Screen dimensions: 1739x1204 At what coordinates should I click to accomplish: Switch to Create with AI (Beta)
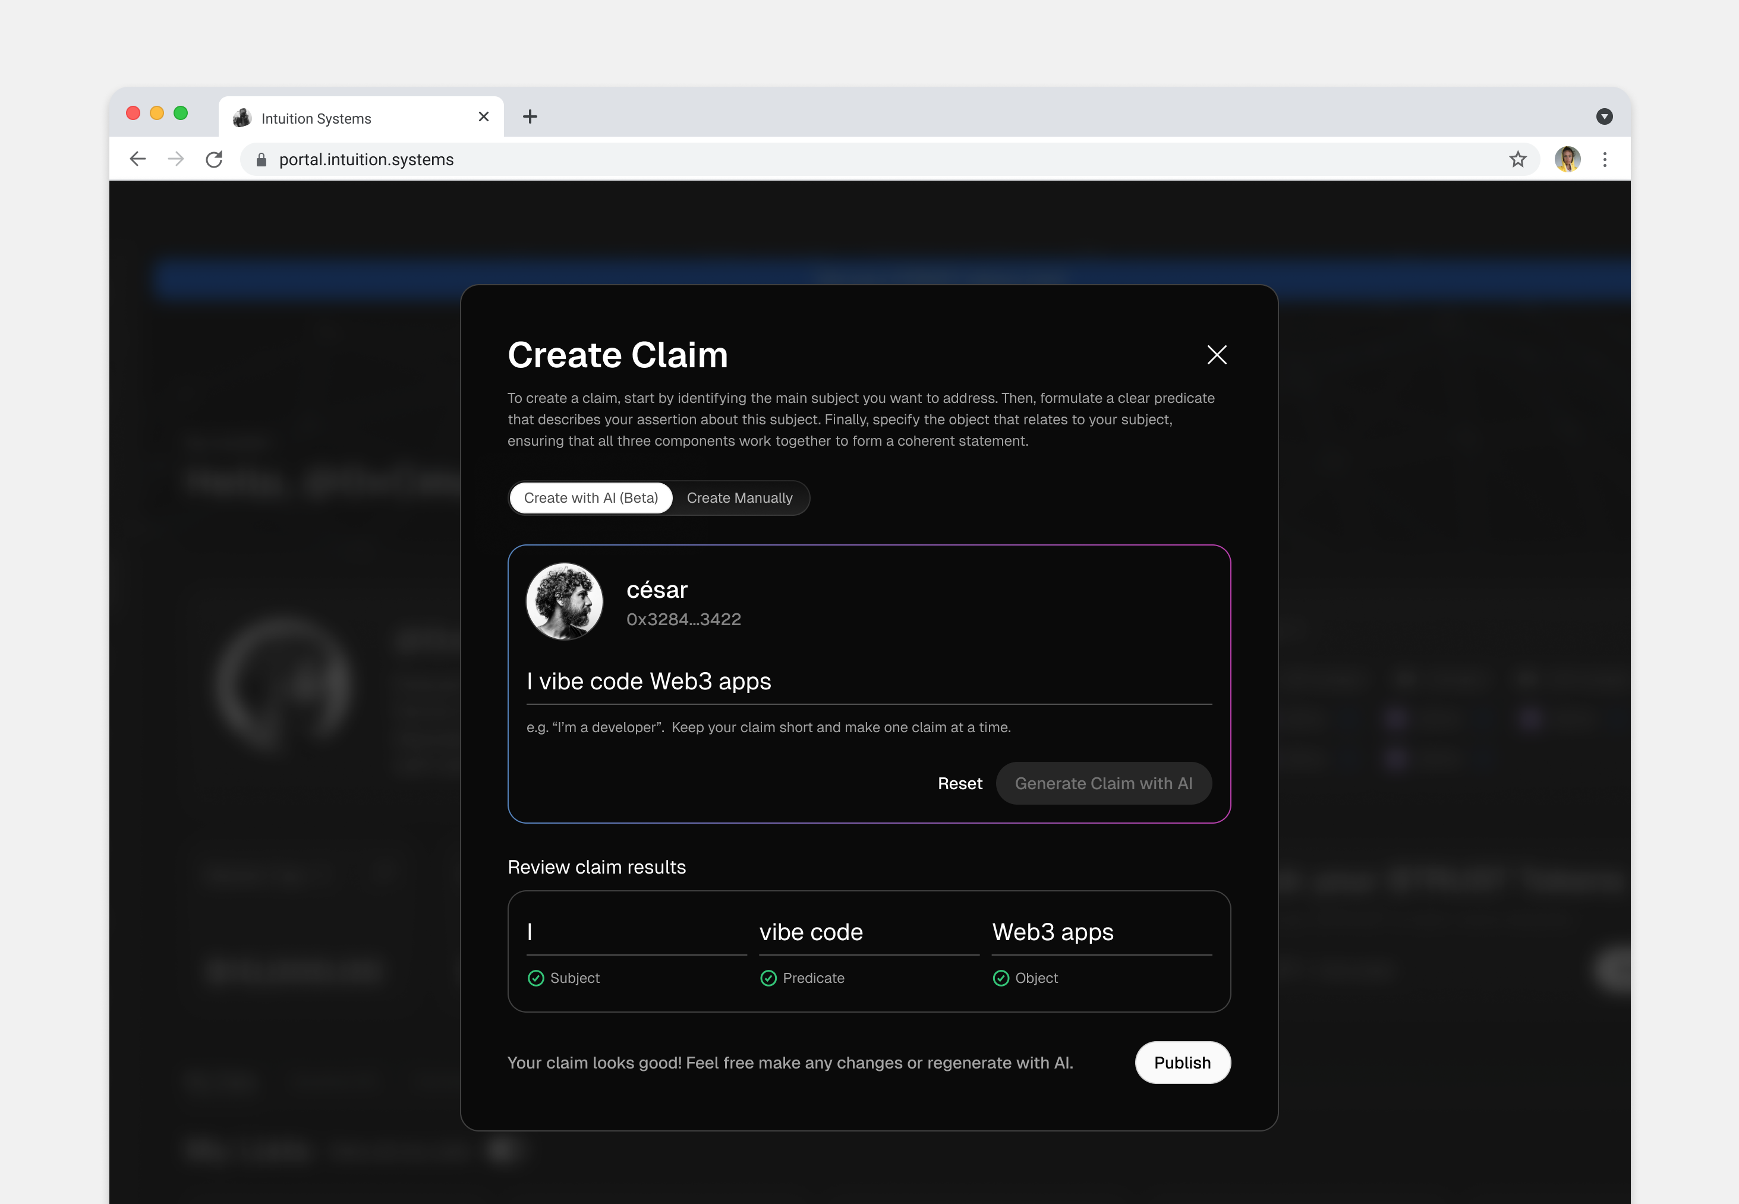coord(591,498)
